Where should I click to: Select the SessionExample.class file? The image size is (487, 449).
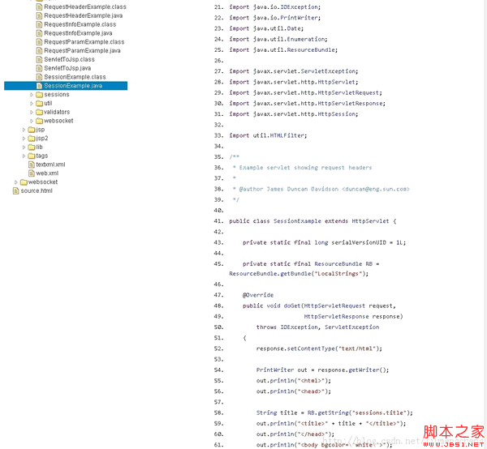click(x=75, y=77)
